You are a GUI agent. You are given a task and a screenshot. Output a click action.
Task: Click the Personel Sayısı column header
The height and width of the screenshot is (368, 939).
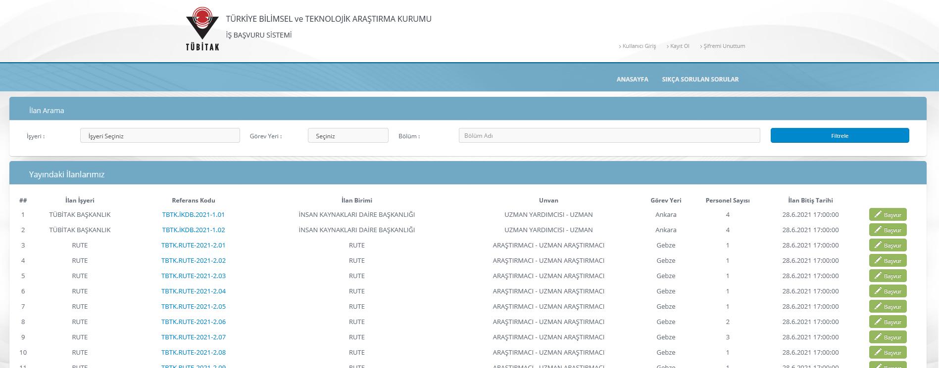(728, 201)
